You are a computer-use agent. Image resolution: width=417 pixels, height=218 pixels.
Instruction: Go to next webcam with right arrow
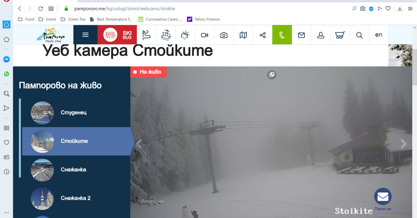coord(403,144)
